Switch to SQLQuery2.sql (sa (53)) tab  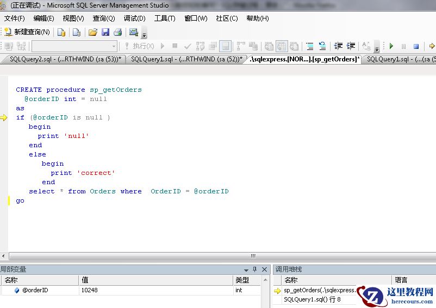[x=65, y=59]
